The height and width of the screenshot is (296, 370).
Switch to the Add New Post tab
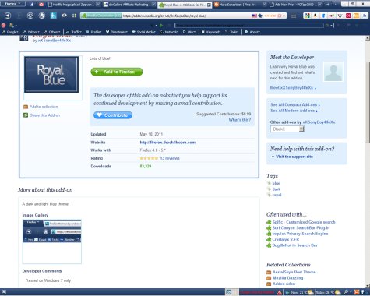tap(295, 5)
